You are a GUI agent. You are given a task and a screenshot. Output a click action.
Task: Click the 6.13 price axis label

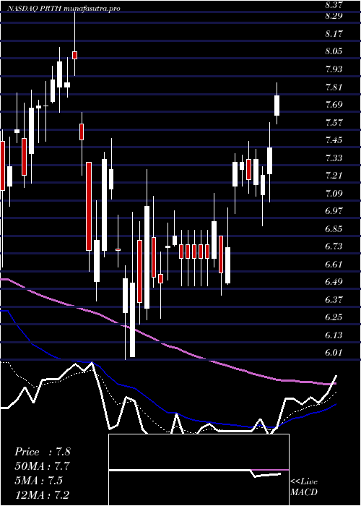tap(335, 335)
